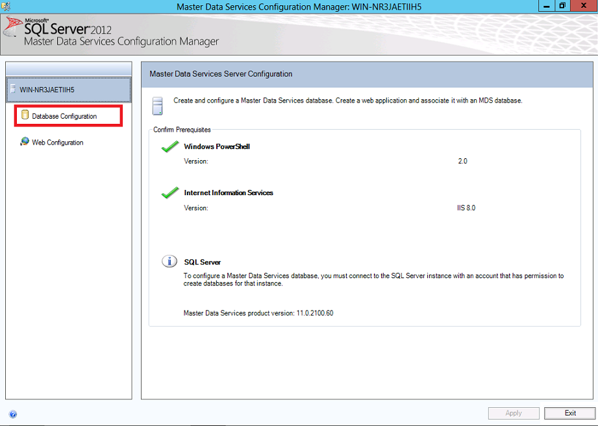The image size is (598, 426).
Task: Restore down the Configuration Manager window
Action: pos(562,6)
